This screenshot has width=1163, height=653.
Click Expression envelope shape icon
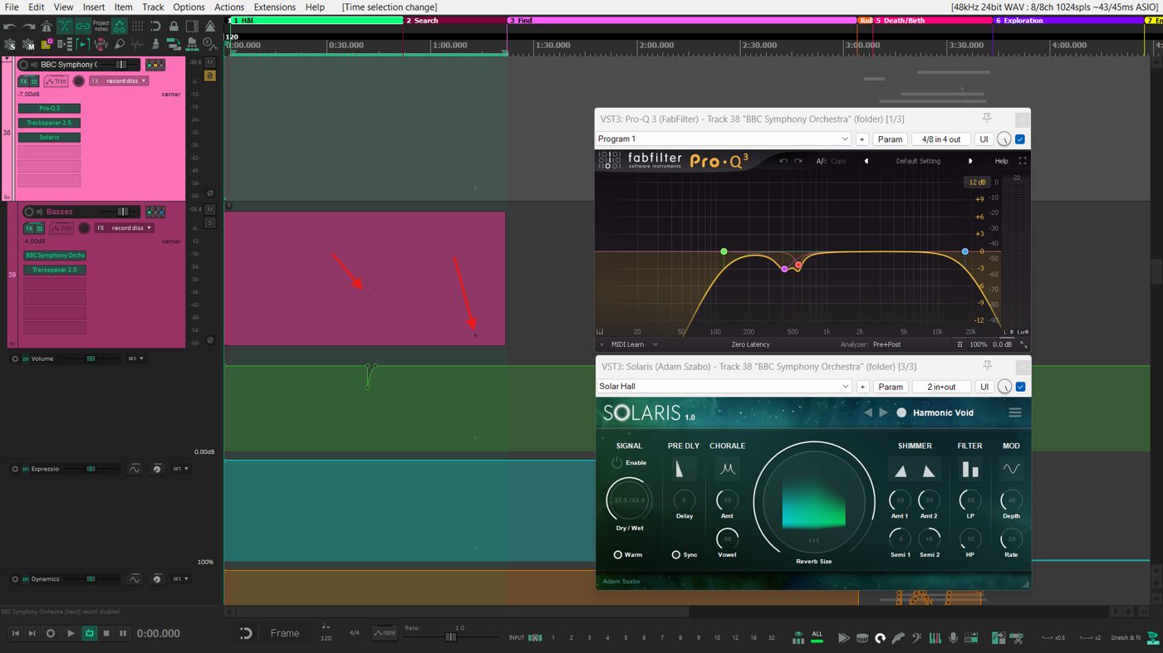pyautogui.click(x=134, y=469)
